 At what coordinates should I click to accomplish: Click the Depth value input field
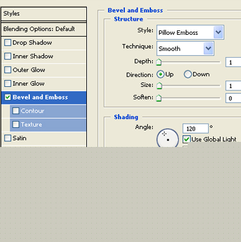click(x=233, y=62)
